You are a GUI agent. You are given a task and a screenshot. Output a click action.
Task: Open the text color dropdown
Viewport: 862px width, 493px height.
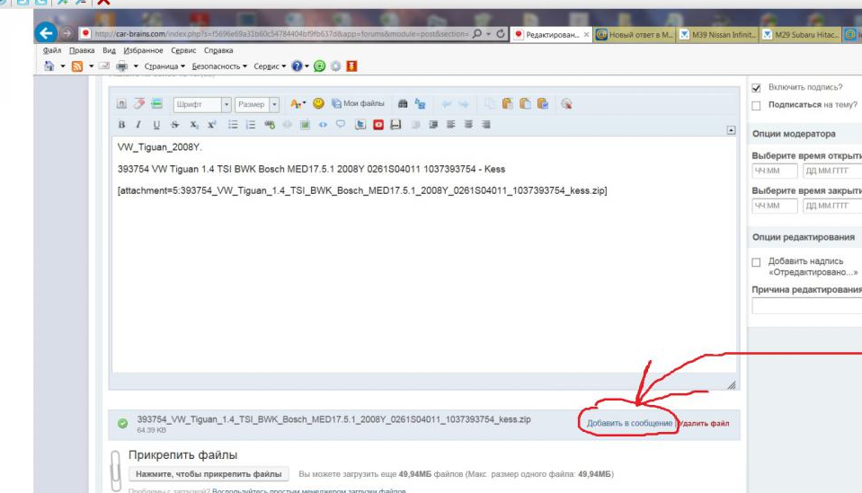[x=298, y=103]
